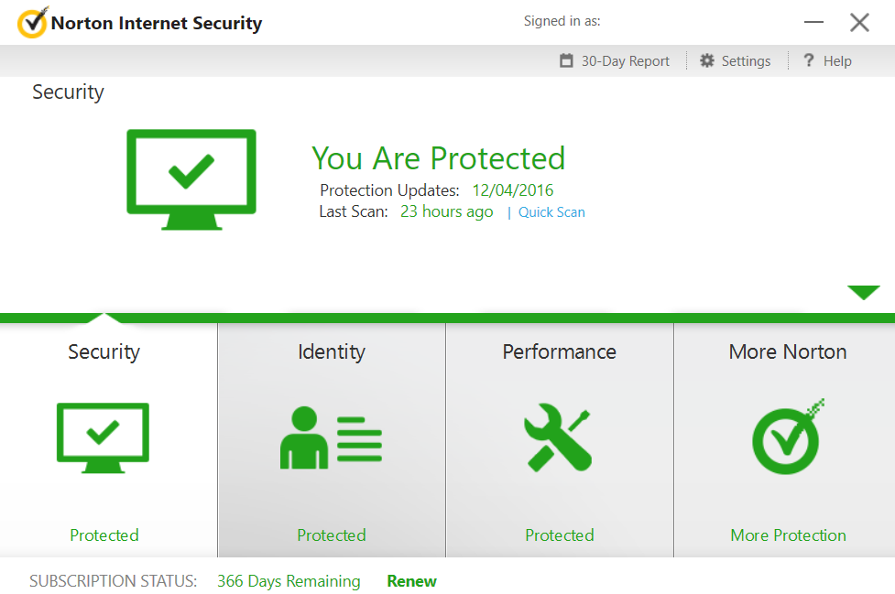Viewport: 895px width, 594px height.
Task: Run a Quick Scan
Action: click(x=551, y=212)
